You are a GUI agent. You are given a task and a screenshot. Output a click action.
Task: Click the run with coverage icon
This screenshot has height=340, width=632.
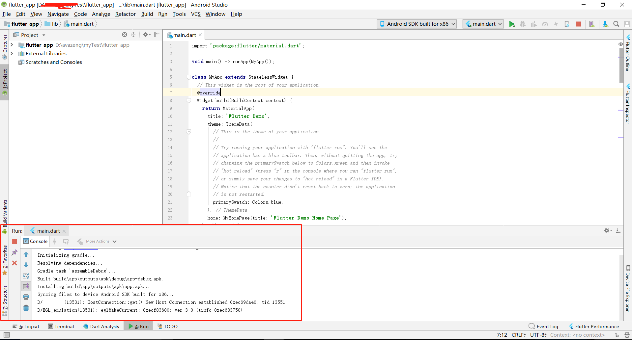534,24
